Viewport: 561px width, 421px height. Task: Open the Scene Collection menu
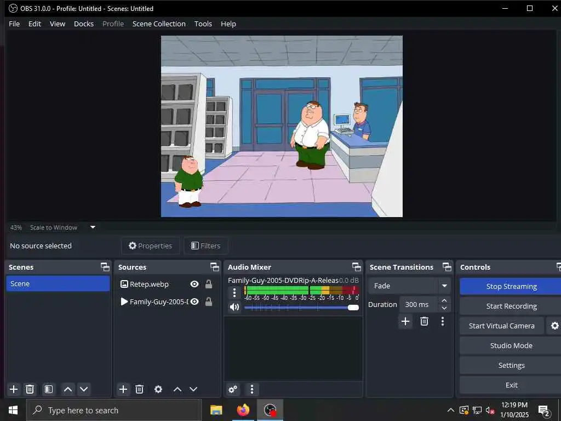159,24
